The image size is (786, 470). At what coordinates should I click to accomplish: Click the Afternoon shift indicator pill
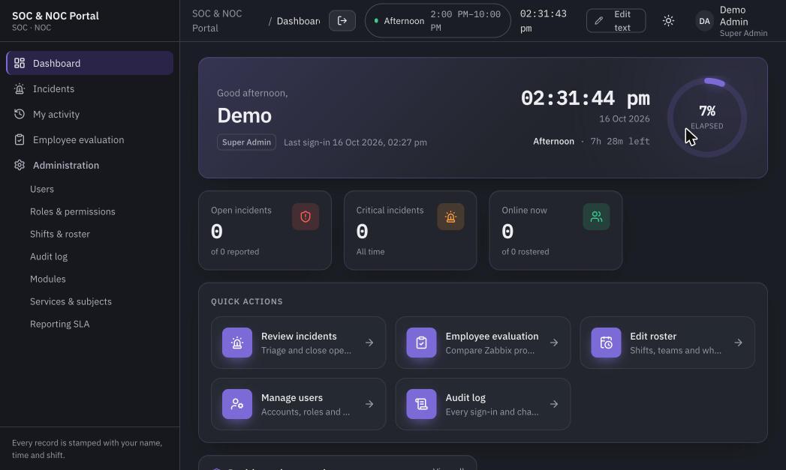(438, 20)
